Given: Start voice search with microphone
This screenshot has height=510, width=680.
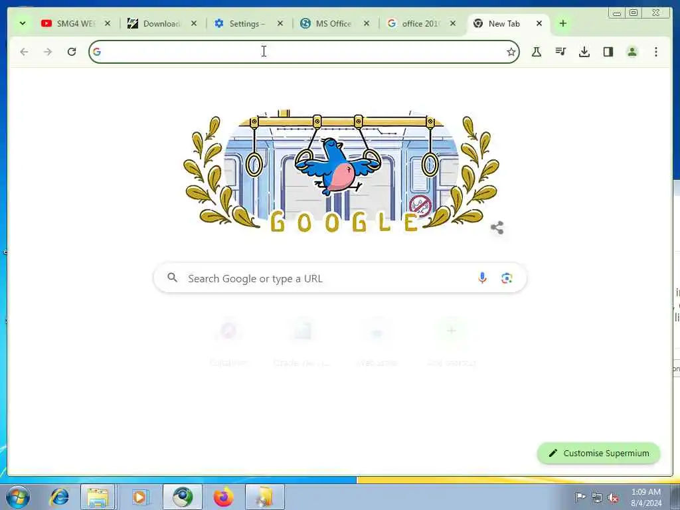Looking at the screenshot, I should pos(482,278).
